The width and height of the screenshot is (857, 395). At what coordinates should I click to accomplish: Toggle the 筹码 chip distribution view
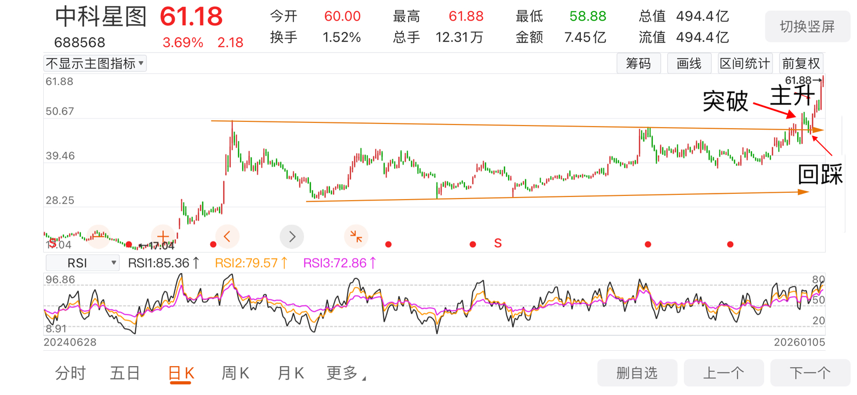tap(638, 63)
